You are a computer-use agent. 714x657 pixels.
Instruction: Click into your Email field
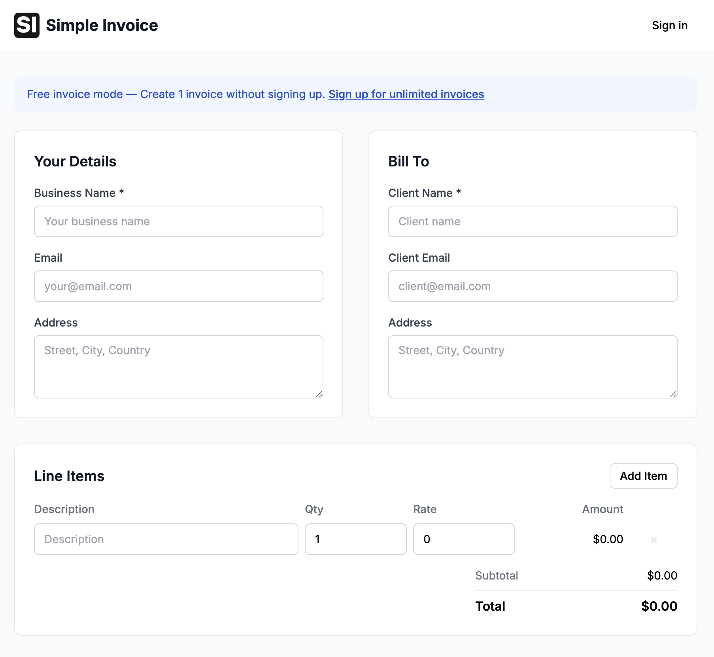[178, 286]
